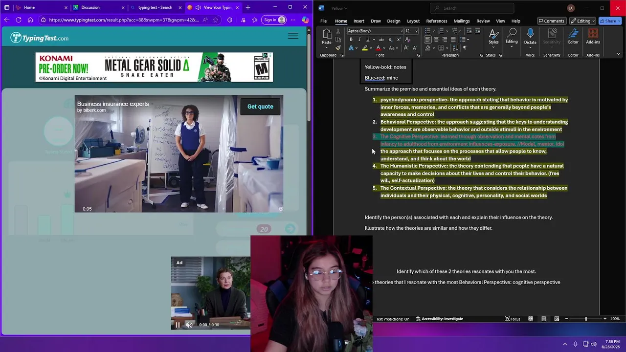Expand the highlight color dropdown arrow

370,48
